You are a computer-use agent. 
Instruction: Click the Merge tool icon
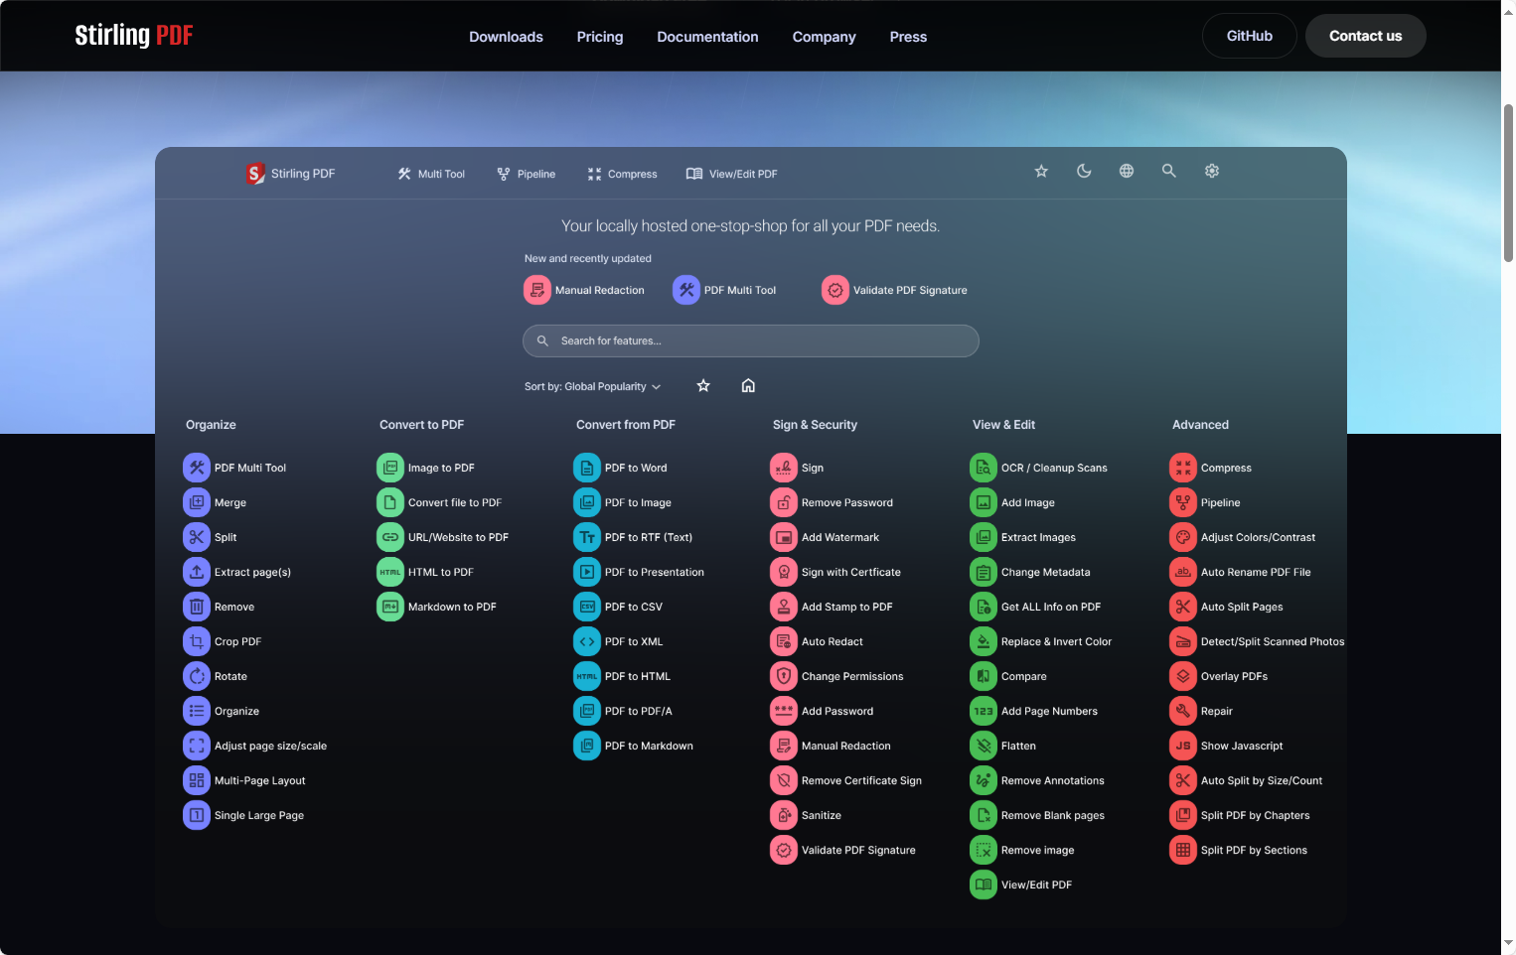[x=197, y=502]
